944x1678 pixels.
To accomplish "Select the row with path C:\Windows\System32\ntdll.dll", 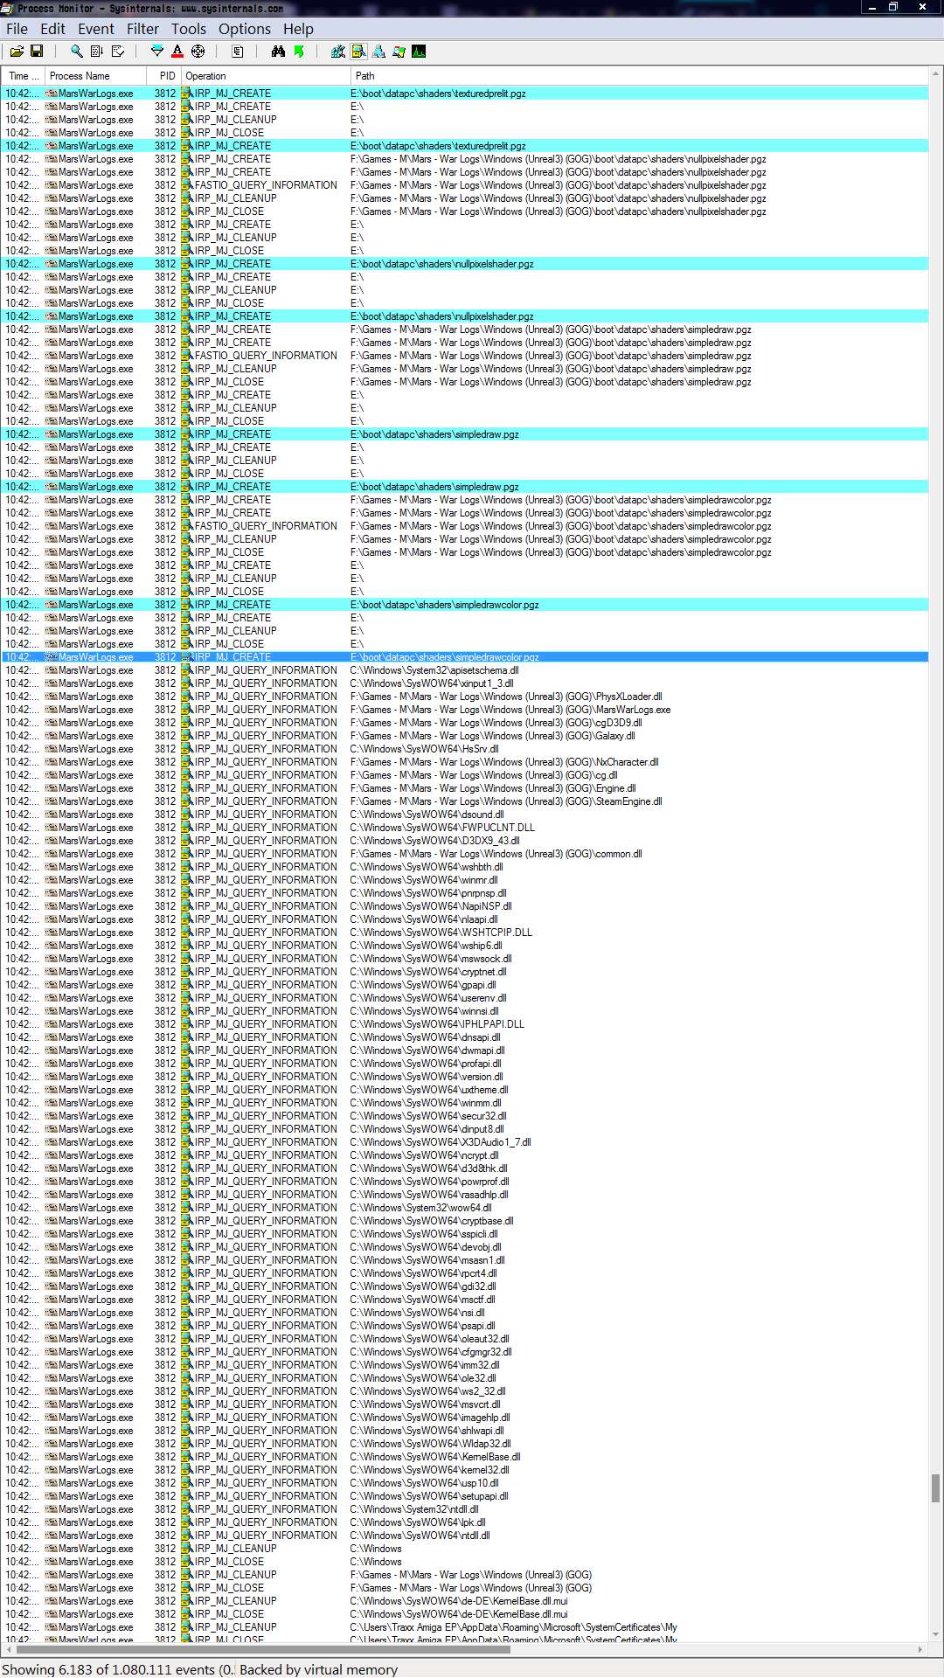I will click(465, 1509).
